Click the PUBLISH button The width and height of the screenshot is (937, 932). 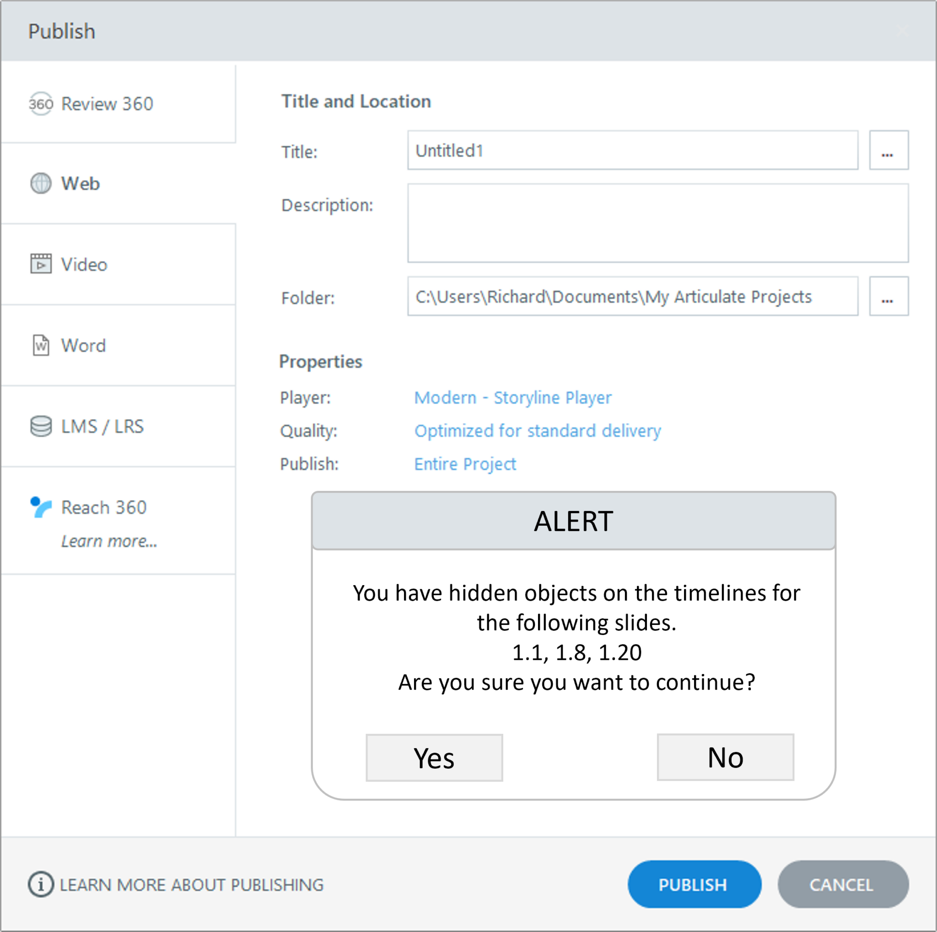(x=695, y=884)
